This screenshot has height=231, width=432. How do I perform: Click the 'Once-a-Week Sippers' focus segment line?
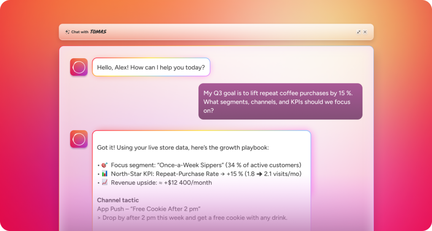(199, 165)
